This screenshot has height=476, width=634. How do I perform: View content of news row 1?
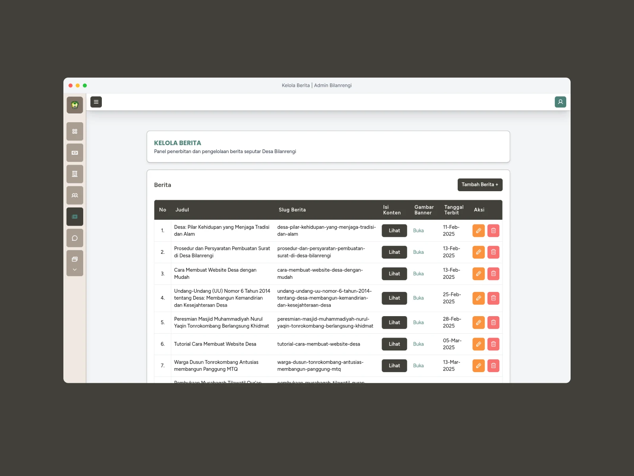tap(394, 230)
